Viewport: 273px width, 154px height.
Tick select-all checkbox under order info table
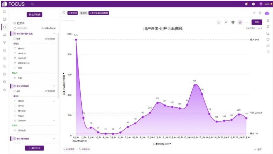tap(15, 91)
